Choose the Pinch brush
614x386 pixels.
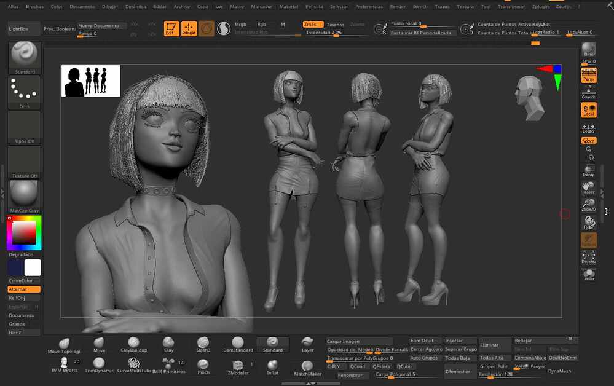(203, 367)
